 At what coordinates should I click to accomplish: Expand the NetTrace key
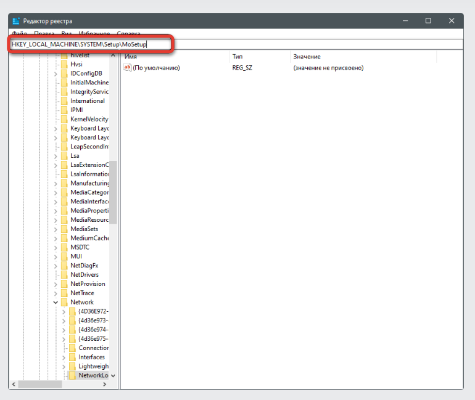[x=56, y=293]
